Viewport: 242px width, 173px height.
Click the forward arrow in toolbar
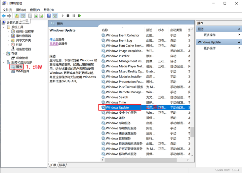(9, 16)
